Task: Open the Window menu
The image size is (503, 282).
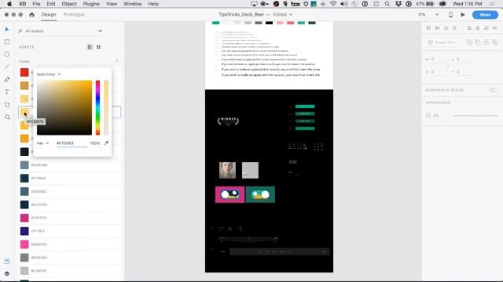Action: tap(133, 4)
